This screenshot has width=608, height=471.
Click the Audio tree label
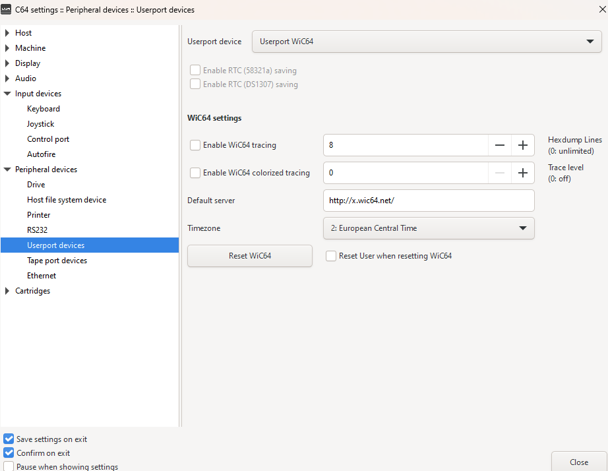[x=26, y=78]
